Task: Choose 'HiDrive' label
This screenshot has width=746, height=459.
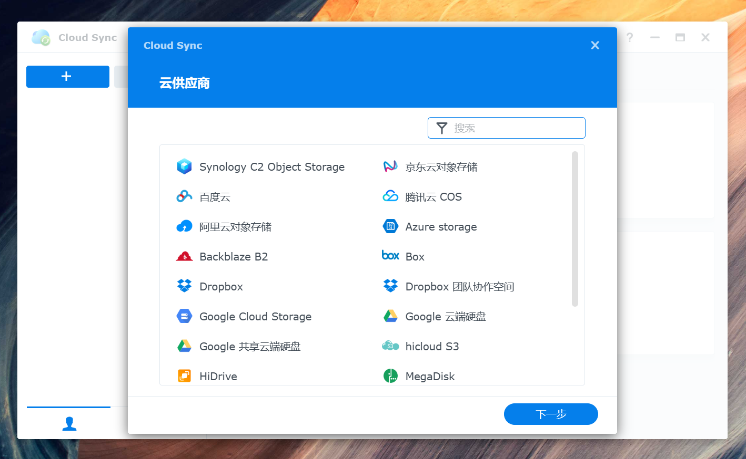Action: tap(218, 377)
